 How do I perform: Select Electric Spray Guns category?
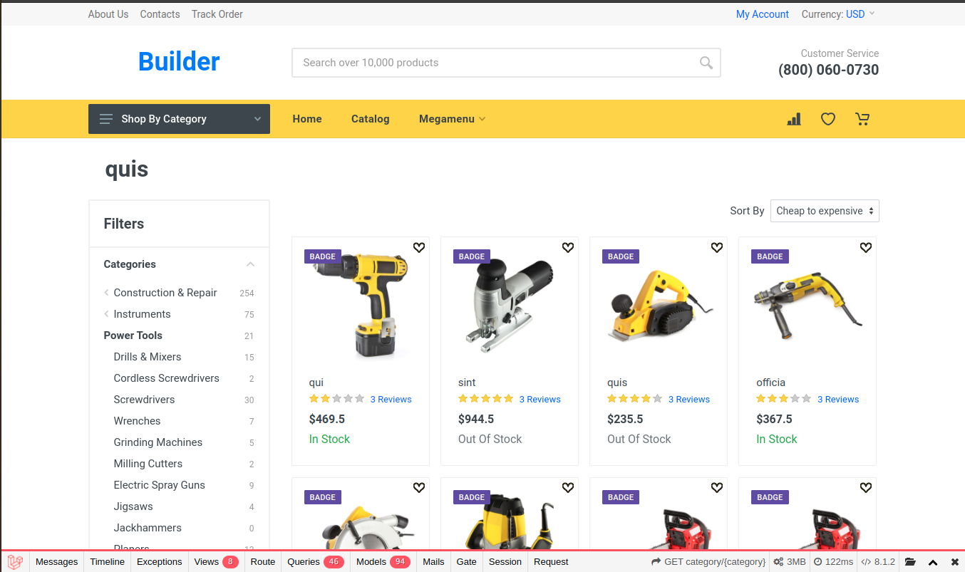click(x=160, y=485)
